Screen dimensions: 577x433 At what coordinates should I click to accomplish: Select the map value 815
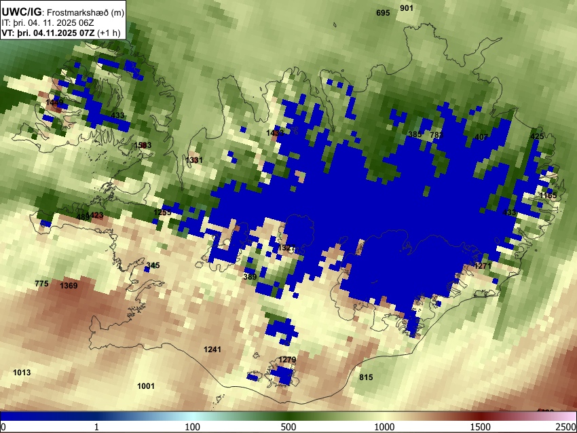366,377
